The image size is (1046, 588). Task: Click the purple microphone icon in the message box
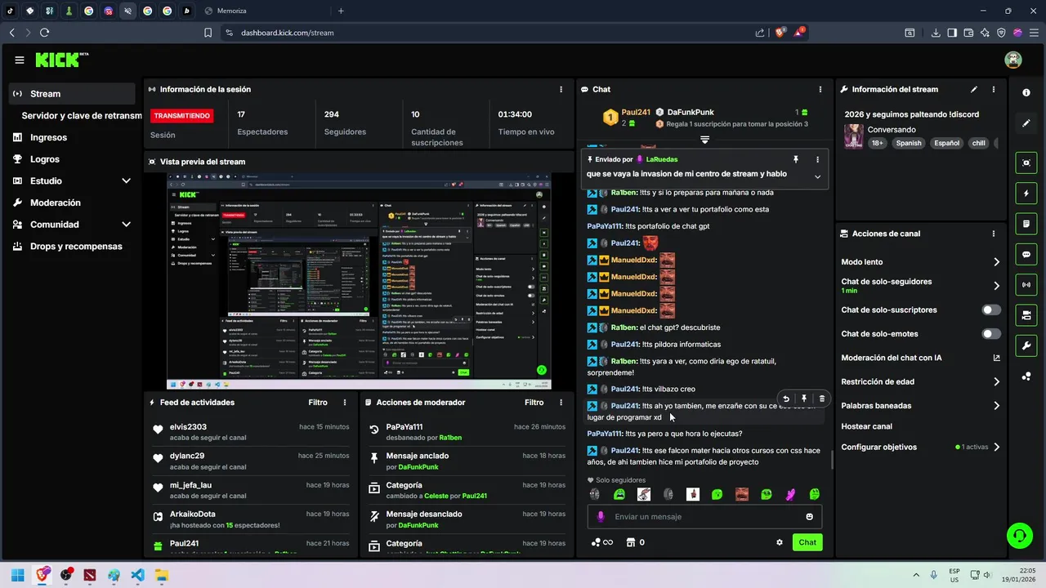click(x=601, y=517)
